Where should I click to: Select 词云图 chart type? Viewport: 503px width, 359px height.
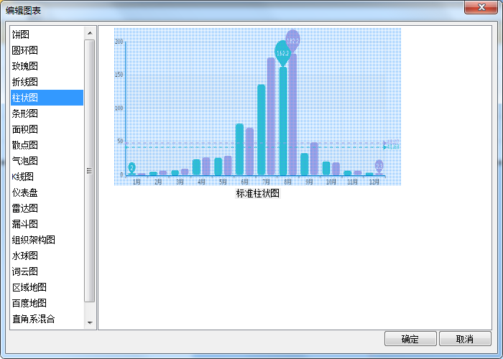click(x=26, y=271)
